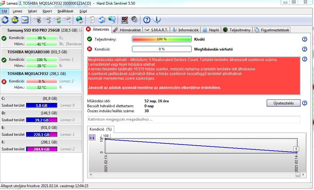Click the C: free space 1,8 GB bar
This screenshot has width=314, height=190.
pos(42,105)
